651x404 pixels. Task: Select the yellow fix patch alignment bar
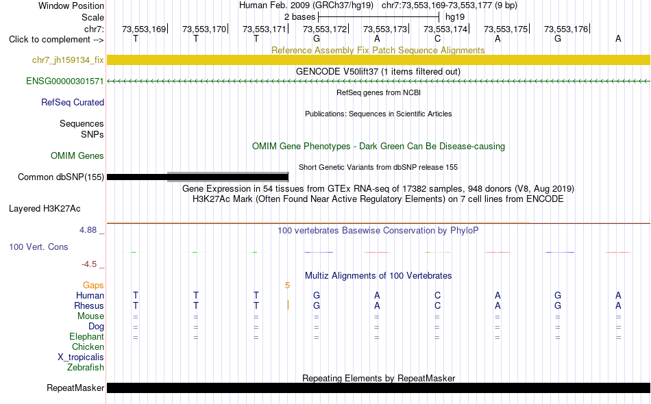(x=378, y=60)
